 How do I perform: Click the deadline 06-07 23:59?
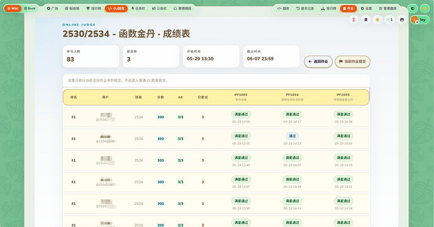tap(260, 58)
